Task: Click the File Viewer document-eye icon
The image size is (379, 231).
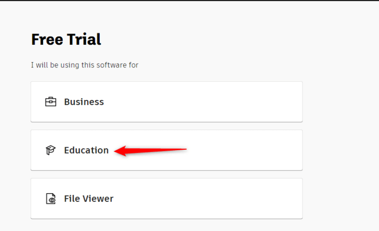Action: point(50,198)
